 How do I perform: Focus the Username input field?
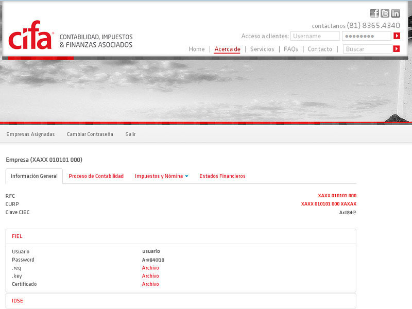(315, 36)
